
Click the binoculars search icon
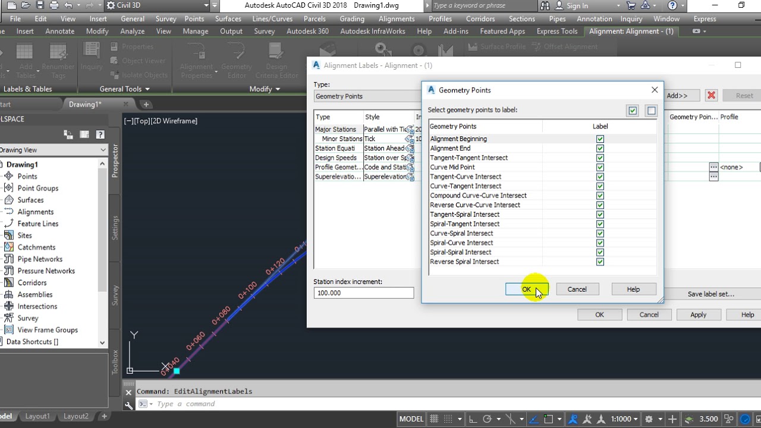click(546, 5)
